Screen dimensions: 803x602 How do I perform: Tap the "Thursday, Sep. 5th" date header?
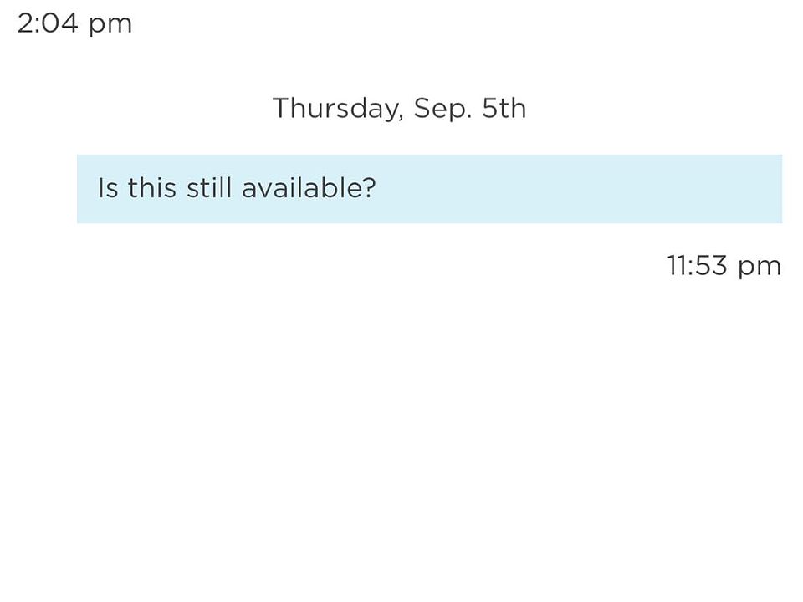tap(399, 109)
